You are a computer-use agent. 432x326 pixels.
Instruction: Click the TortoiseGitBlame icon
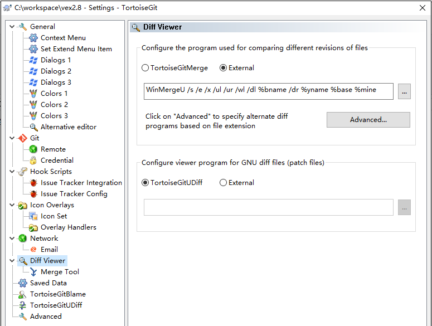(23, 294)
